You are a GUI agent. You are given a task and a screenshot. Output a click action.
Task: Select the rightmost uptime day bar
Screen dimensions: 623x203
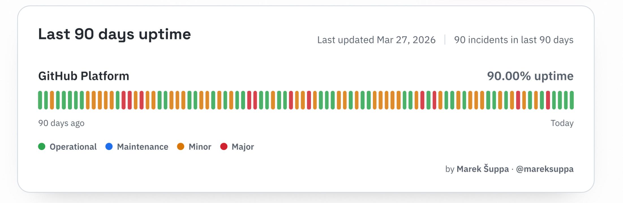coord(572,100)
